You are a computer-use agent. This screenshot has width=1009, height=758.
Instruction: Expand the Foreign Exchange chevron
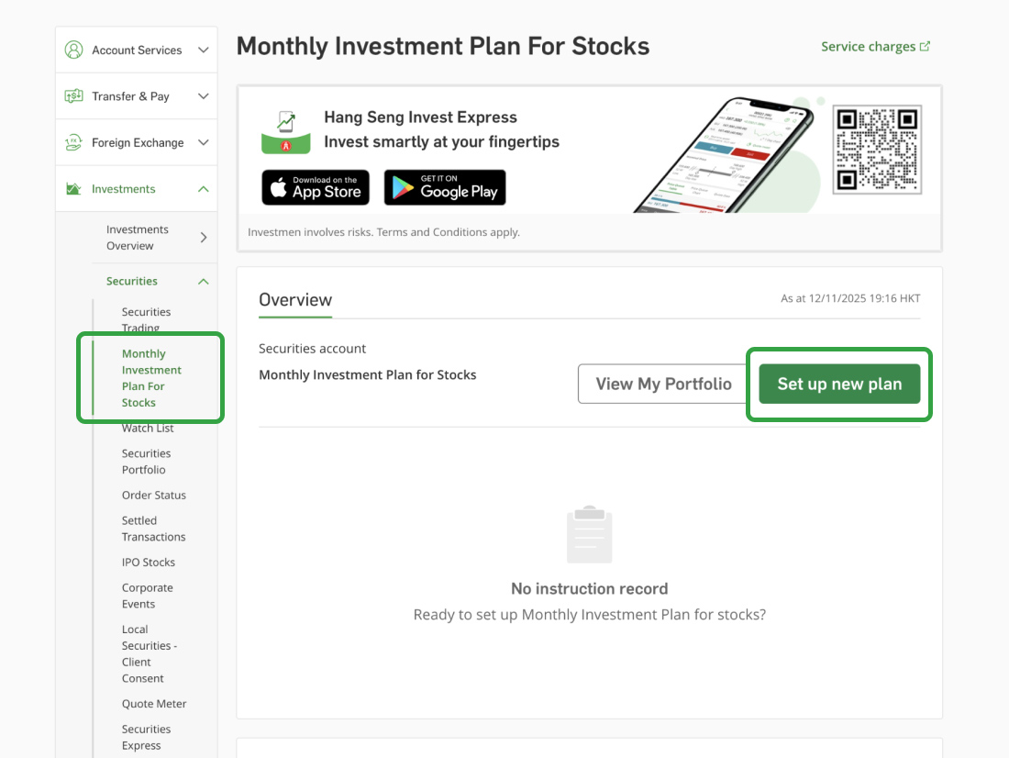(x=204, y=142)
